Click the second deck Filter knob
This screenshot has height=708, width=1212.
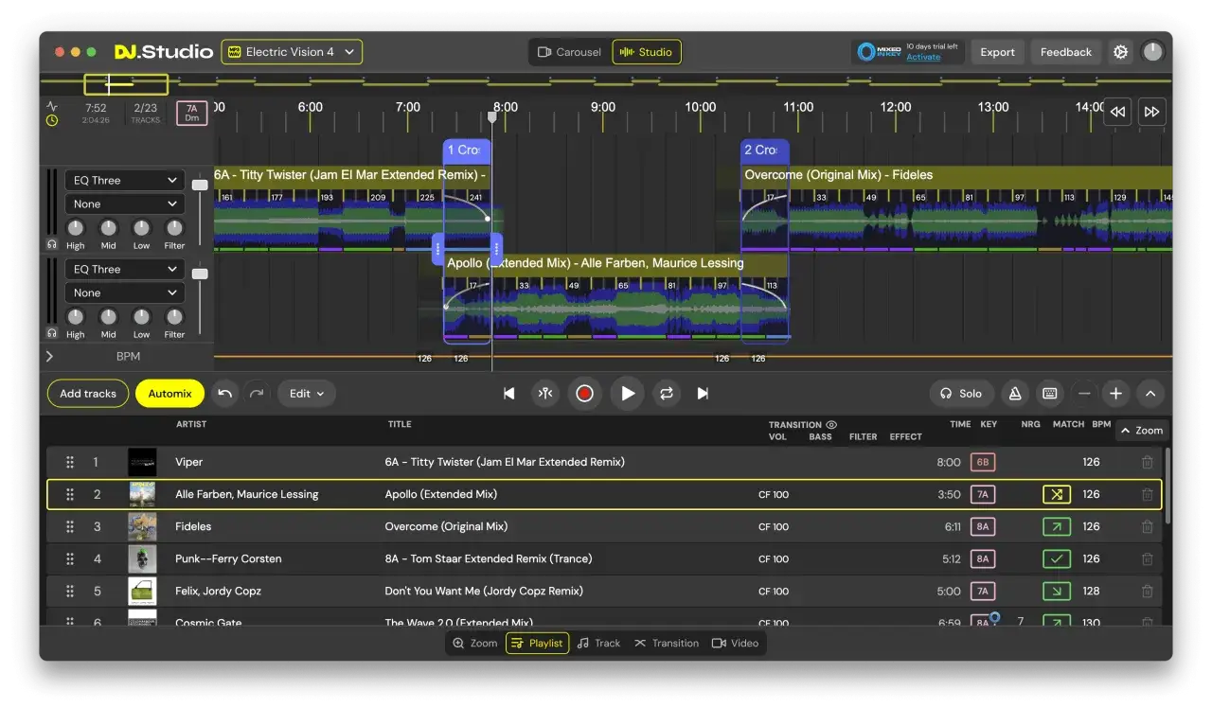pos(174,317)
